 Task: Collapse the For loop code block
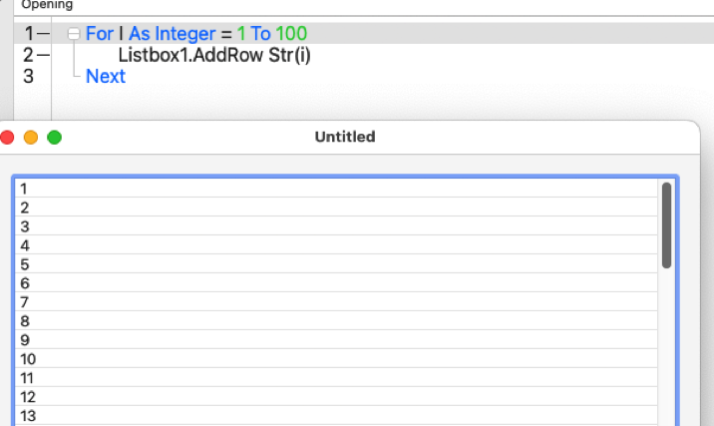[x=74, y=34]
